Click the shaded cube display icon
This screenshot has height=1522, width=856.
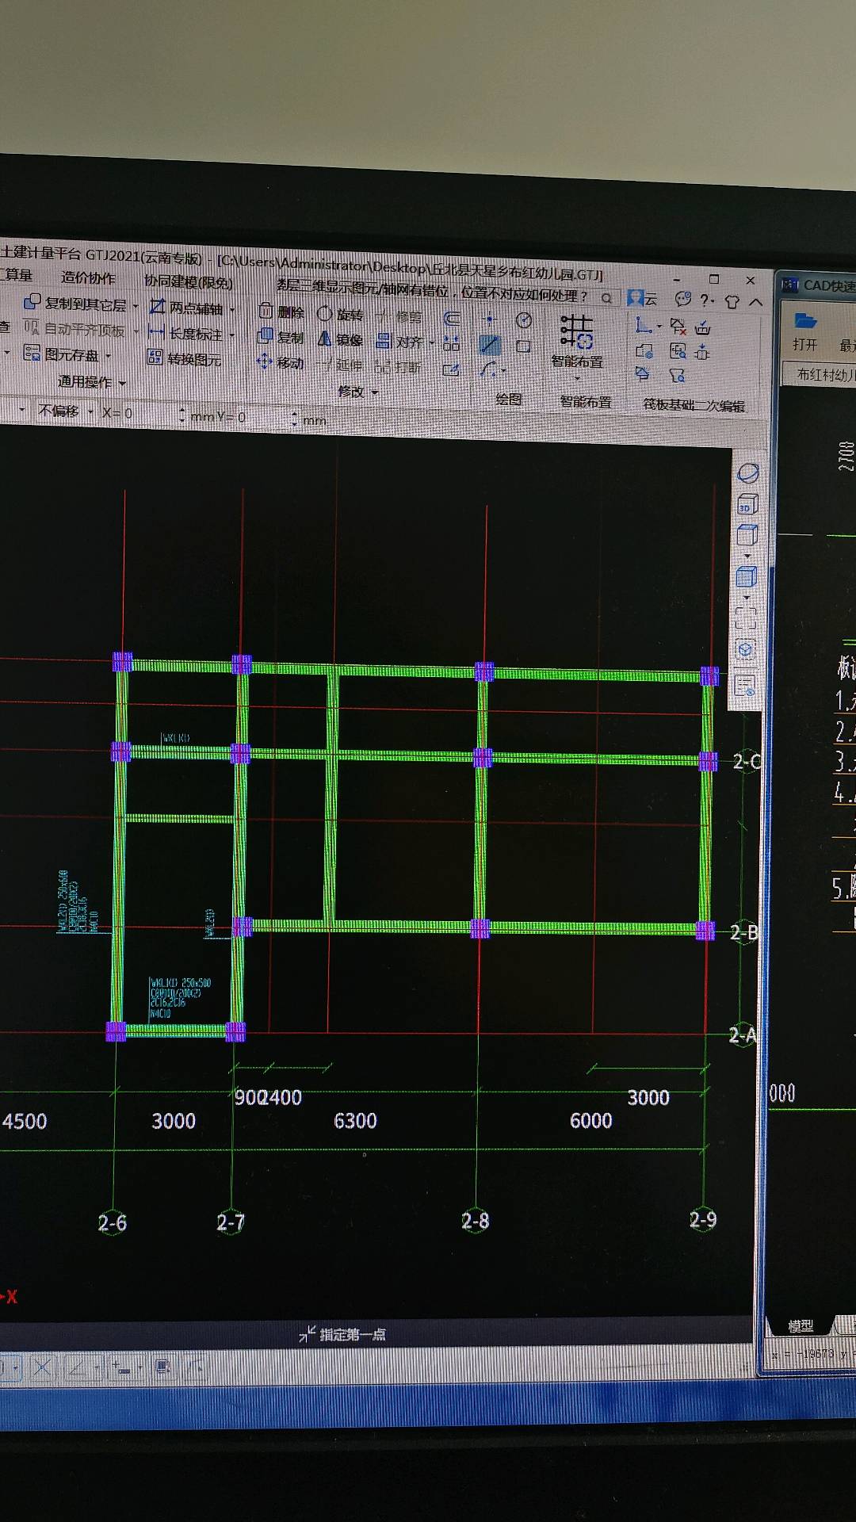(746, 576)
